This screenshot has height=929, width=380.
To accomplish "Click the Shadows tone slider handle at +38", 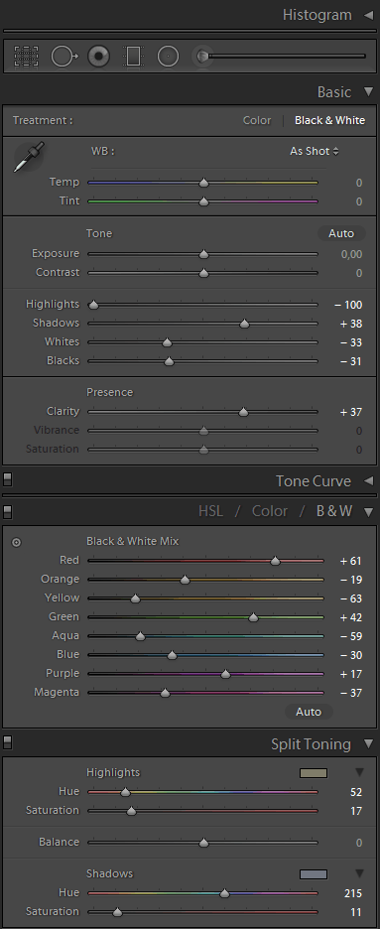I will tap(244, 324).
